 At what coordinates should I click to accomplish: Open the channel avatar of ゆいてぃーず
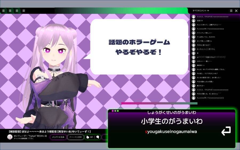[x=10, y=137]
